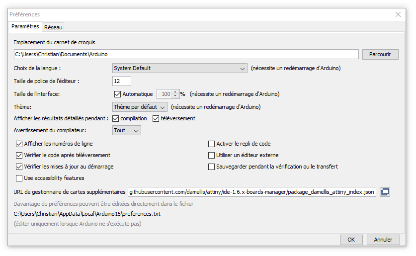This screenshot has height=256, width=416.
Task: Enable Use accessibility features checkbox
Action: 19,178
